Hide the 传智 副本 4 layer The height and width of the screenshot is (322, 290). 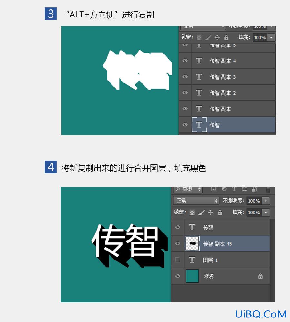(x=185, y=61)
